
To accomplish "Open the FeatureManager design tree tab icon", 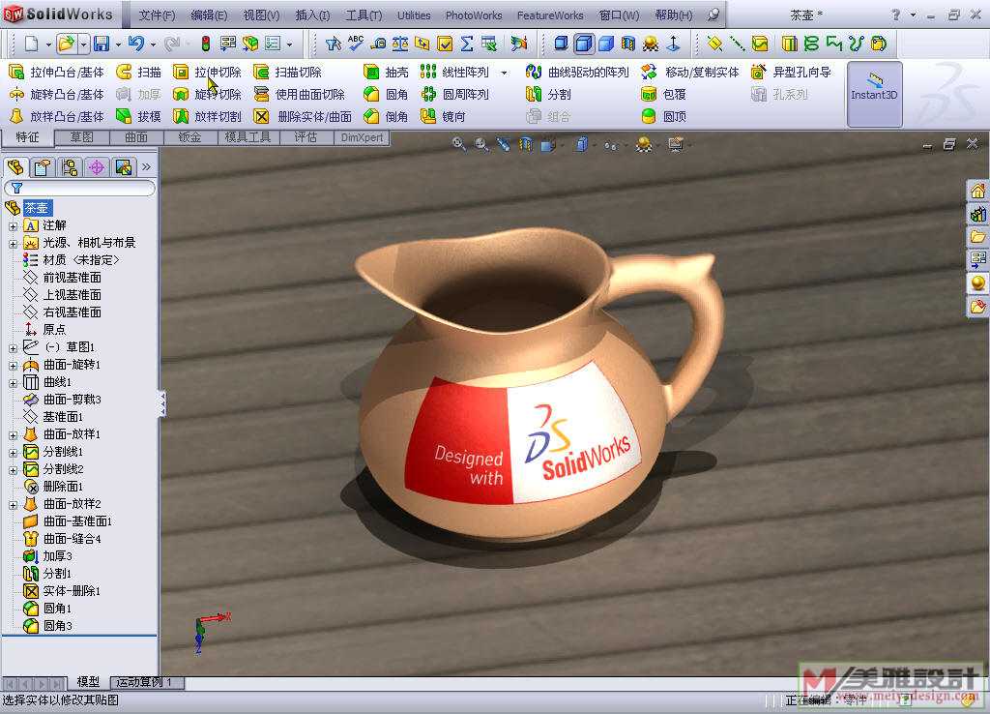I will coord(15,167).
